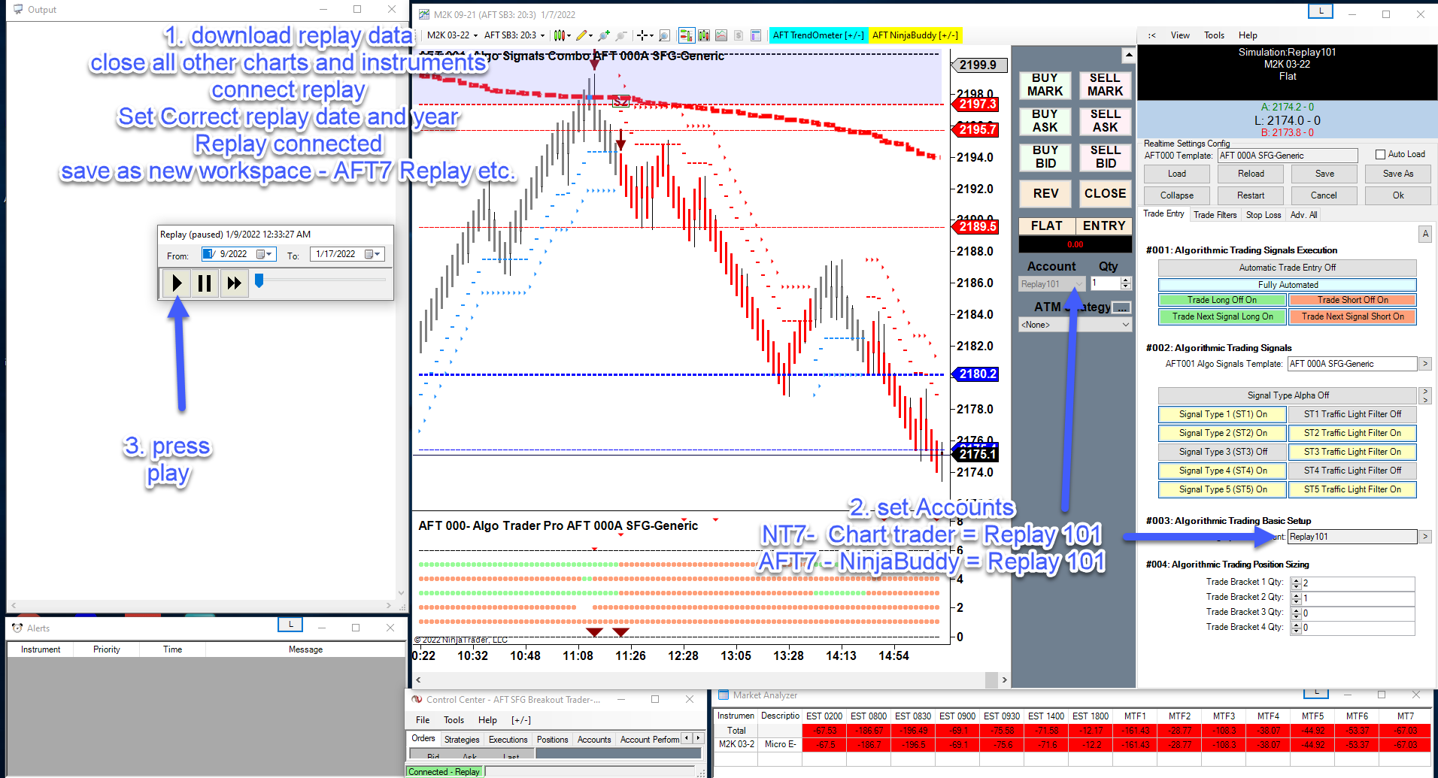Click the replay position slider handle
Image resolution: width=1438 pixels, height=778 pixels.
259,280
